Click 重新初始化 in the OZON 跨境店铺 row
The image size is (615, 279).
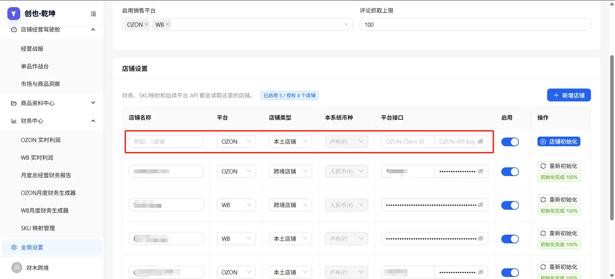559,166
